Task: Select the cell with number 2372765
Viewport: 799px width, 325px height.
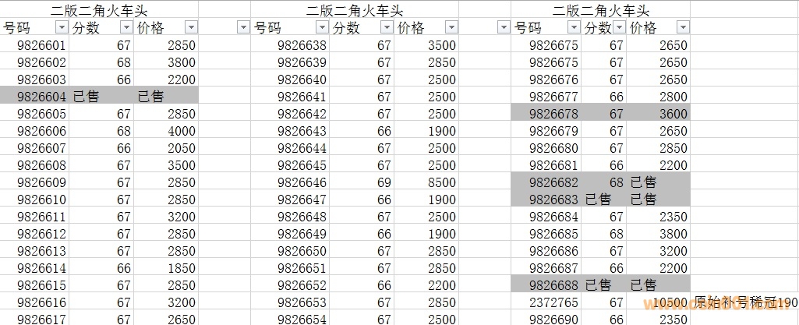Action: [553, 302]
